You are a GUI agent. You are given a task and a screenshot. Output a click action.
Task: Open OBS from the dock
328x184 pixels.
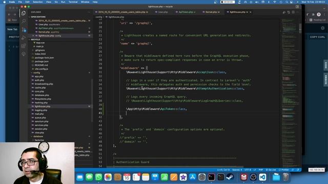pyautogui.click(x=253, y=177)
